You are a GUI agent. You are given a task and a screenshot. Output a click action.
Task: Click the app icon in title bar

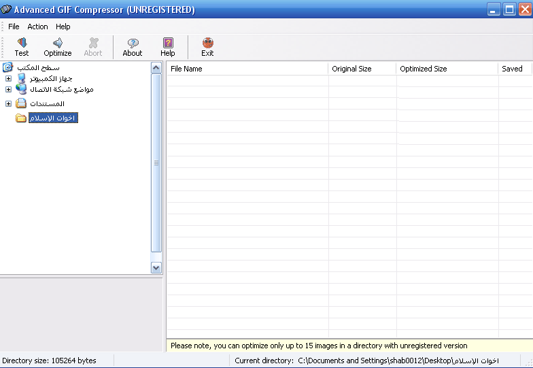pos(6,10)
